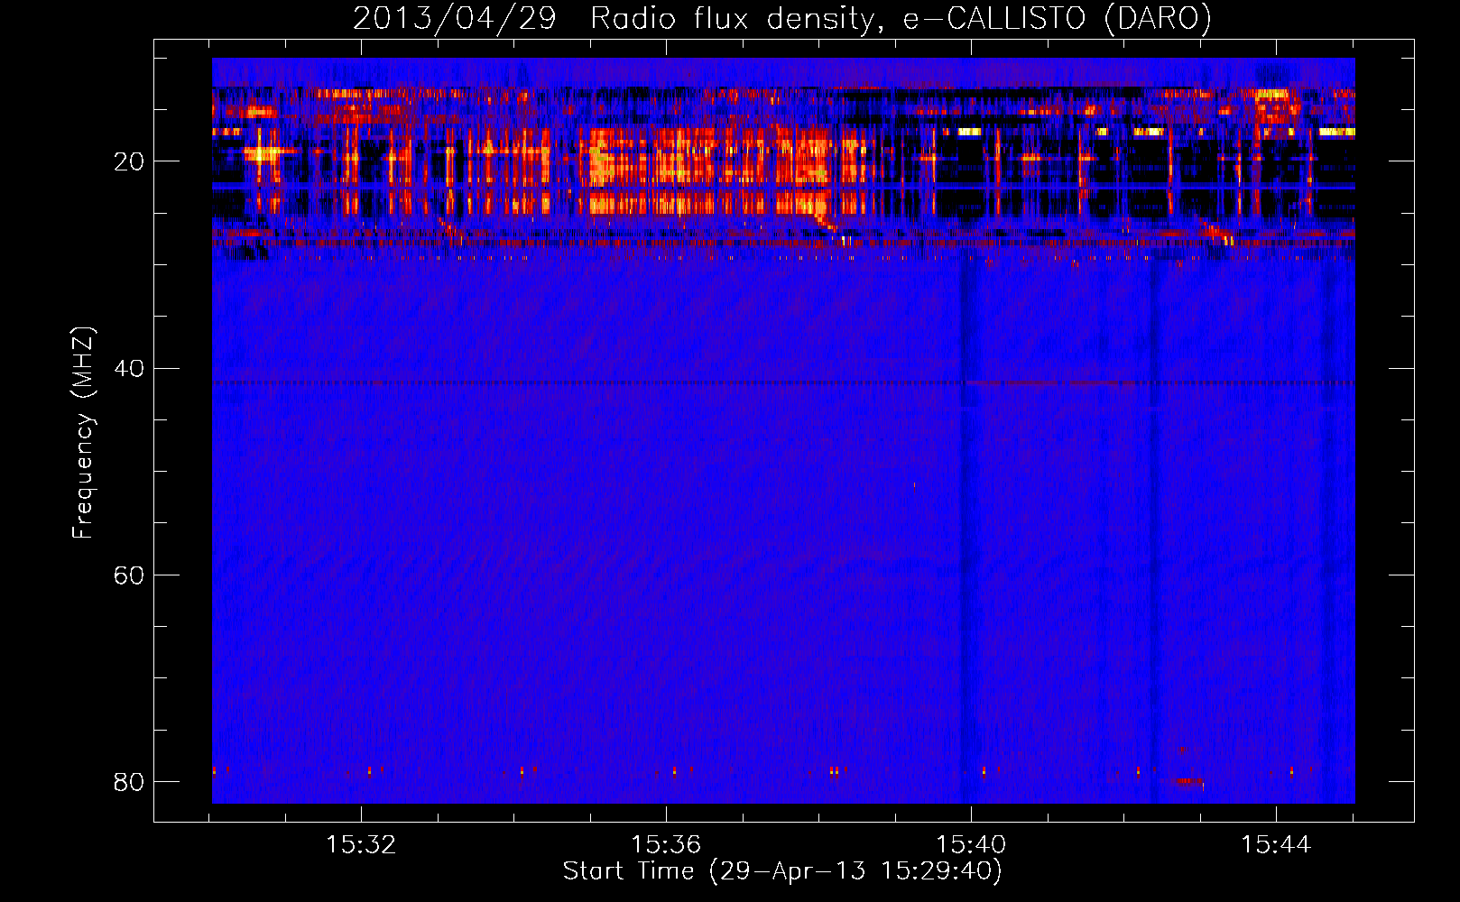Image resolution: width=1460 pixels, height=902 pixels.
Task: Click the 15:44 time tick label
Action: click(1276, 844)
